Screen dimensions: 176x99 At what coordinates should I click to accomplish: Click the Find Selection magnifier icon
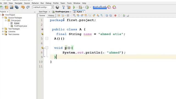(74, 15)
